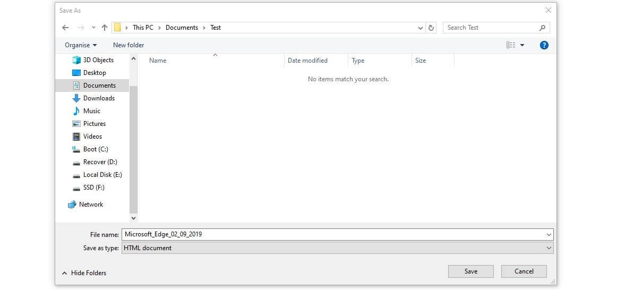The width and height of the screenshot is (617, 290).
Task: Open the Save as type dropdown
Action: tap(337, 248)
